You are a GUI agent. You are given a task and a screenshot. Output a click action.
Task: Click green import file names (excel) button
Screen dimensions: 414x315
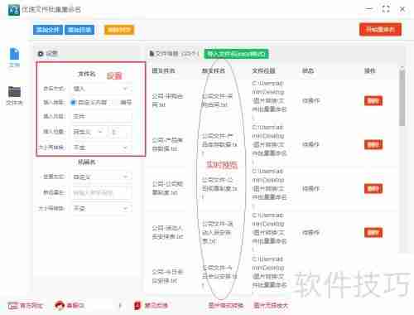(x=236, y=54)
